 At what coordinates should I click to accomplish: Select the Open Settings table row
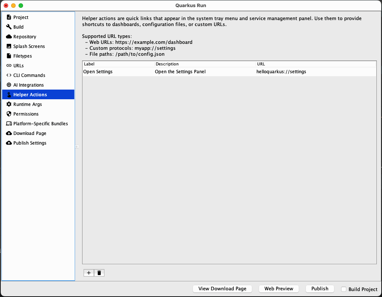(186, 71)
